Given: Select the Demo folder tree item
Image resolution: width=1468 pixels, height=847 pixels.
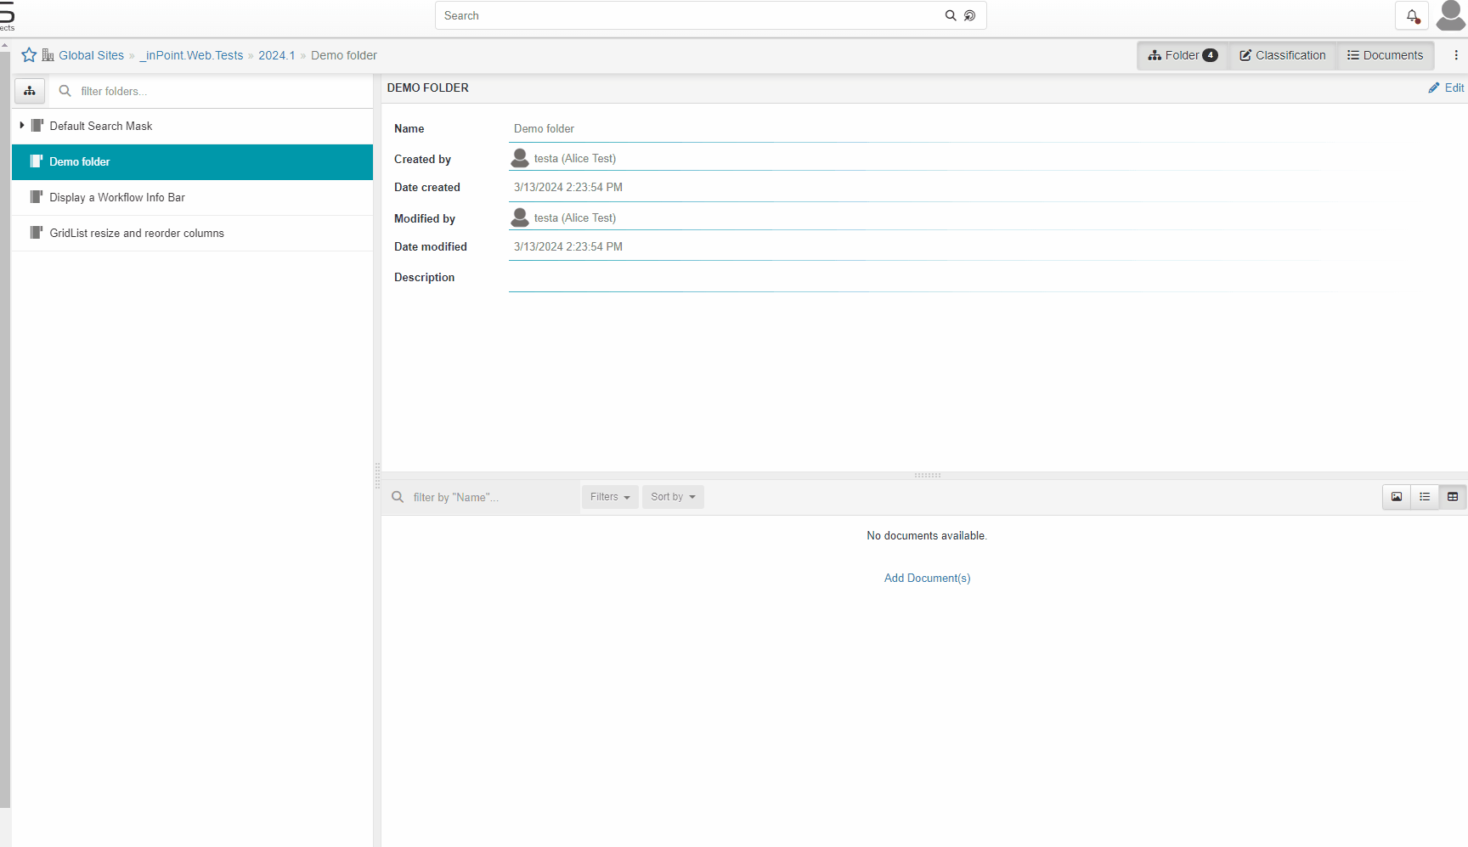Looking at the screenshot, I should 192,161.
